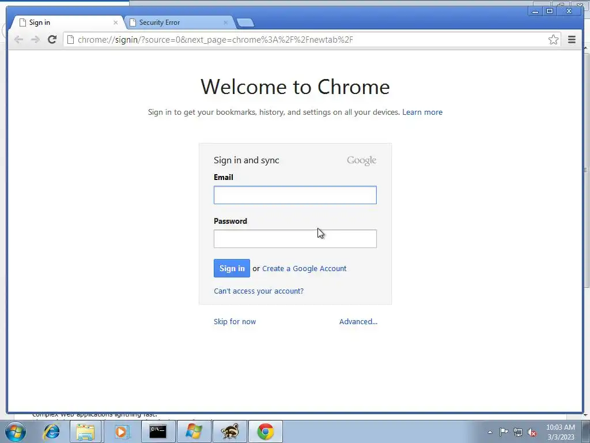
Task: Click the page icon in the address bar
Action: pyautogui.click(x=70, y=40)
